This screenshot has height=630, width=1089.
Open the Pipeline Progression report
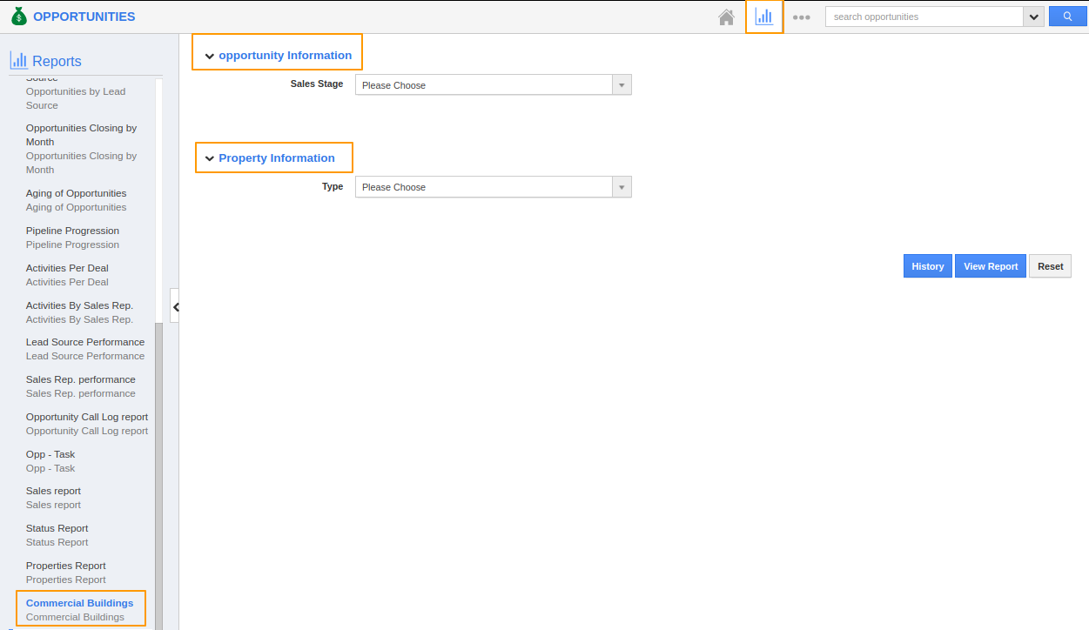coord(72,231)
